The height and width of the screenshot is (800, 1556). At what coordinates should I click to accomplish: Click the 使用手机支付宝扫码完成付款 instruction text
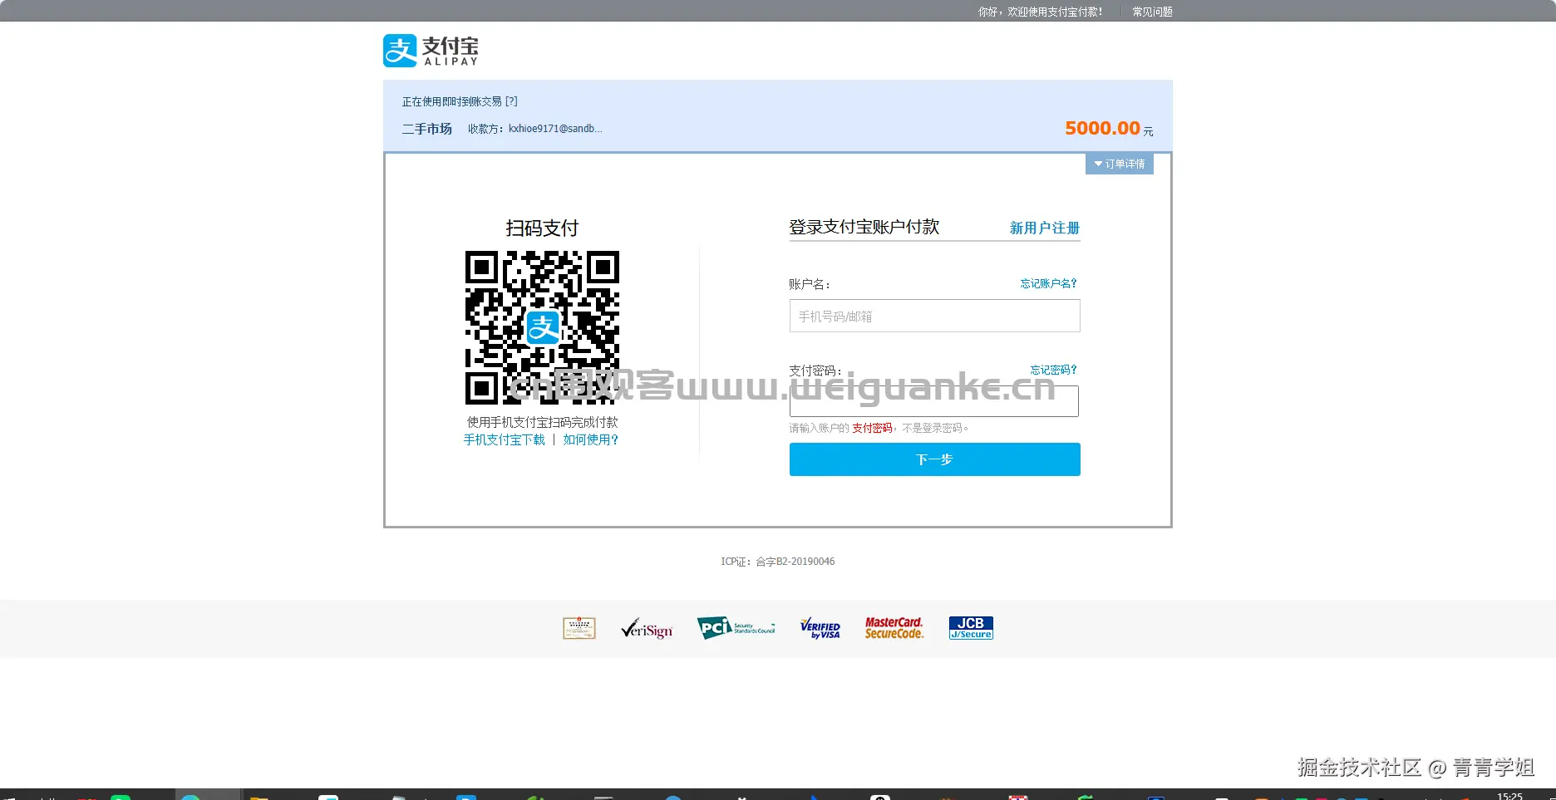coord(542,422)
